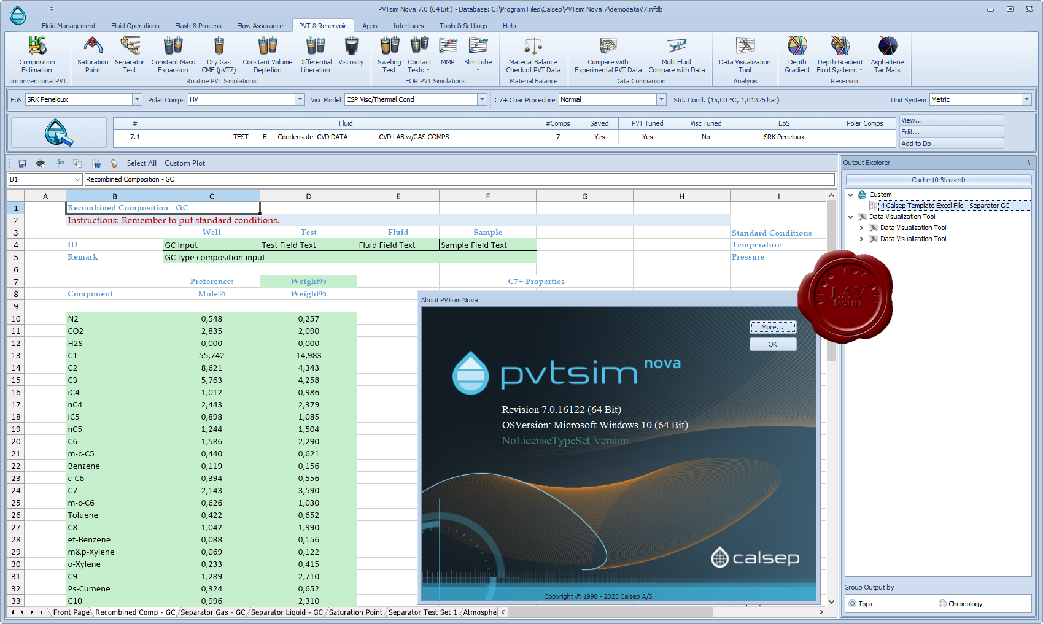The image size is (1043, 624).
Task: Select Topic grouping radio button
Action: tap(853, 604)
